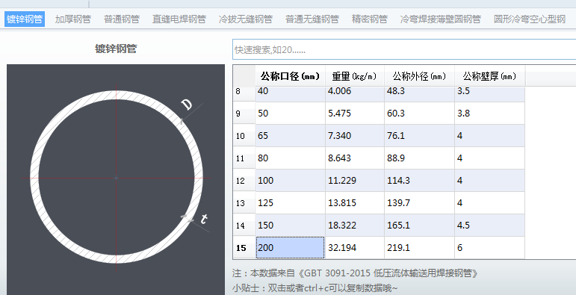Click weight cell 7.340

coord(354,136)
